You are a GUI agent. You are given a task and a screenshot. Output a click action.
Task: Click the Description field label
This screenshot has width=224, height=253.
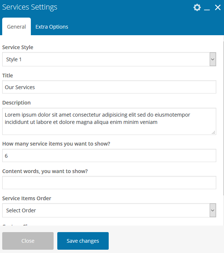pyautogui.click(x=17, y=103)
